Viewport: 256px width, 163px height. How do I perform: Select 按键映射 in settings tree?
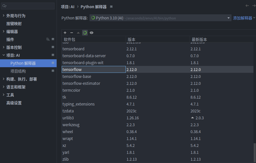(14, 24)
